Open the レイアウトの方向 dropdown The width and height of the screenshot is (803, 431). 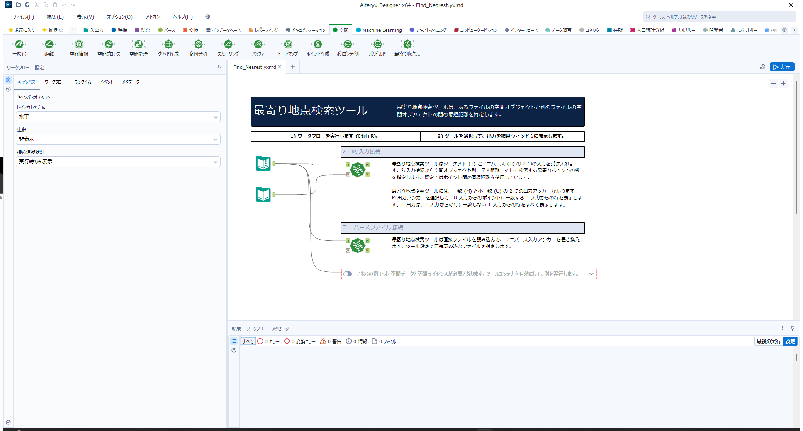click(x=118, y=117)
